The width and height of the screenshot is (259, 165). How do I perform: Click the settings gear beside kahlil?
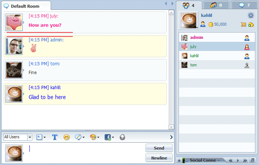coord(250,15)
